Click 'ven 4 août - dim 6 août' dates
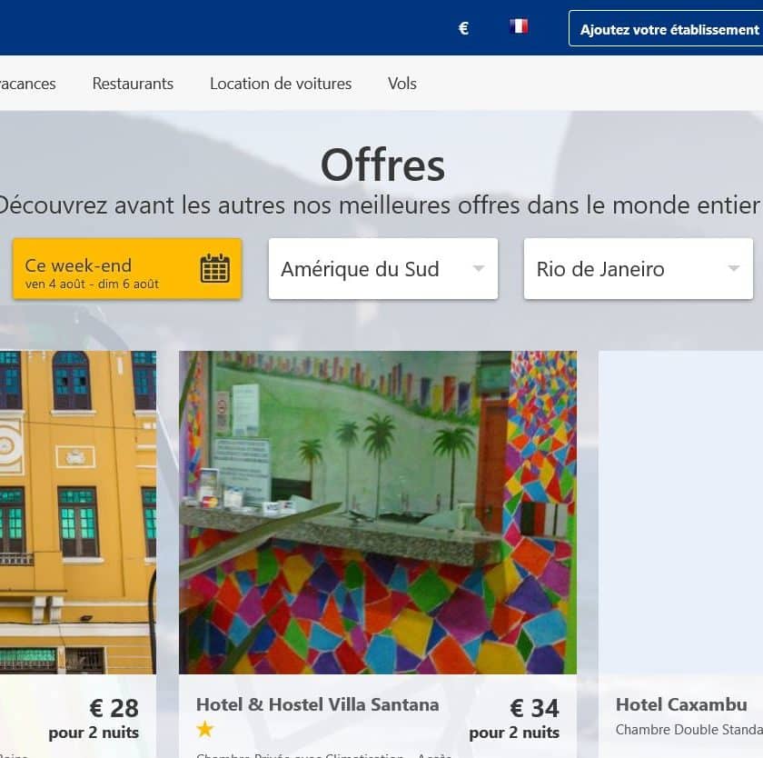Viewport: 763px width, 758px height. (x=92, y=284)
